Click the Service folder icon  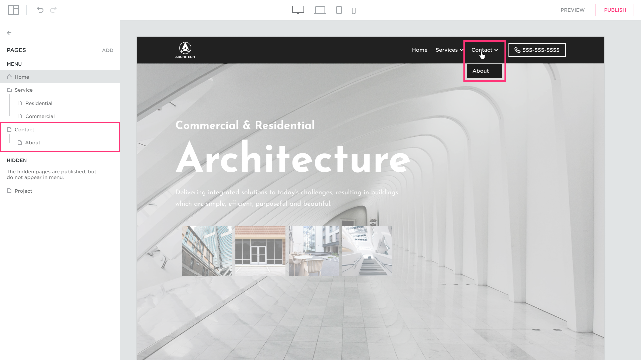click(9, 90)
